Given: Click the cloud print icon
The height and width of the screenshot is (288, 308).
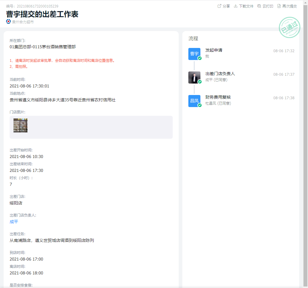Looking at the screenshot, I should point(259,6).
